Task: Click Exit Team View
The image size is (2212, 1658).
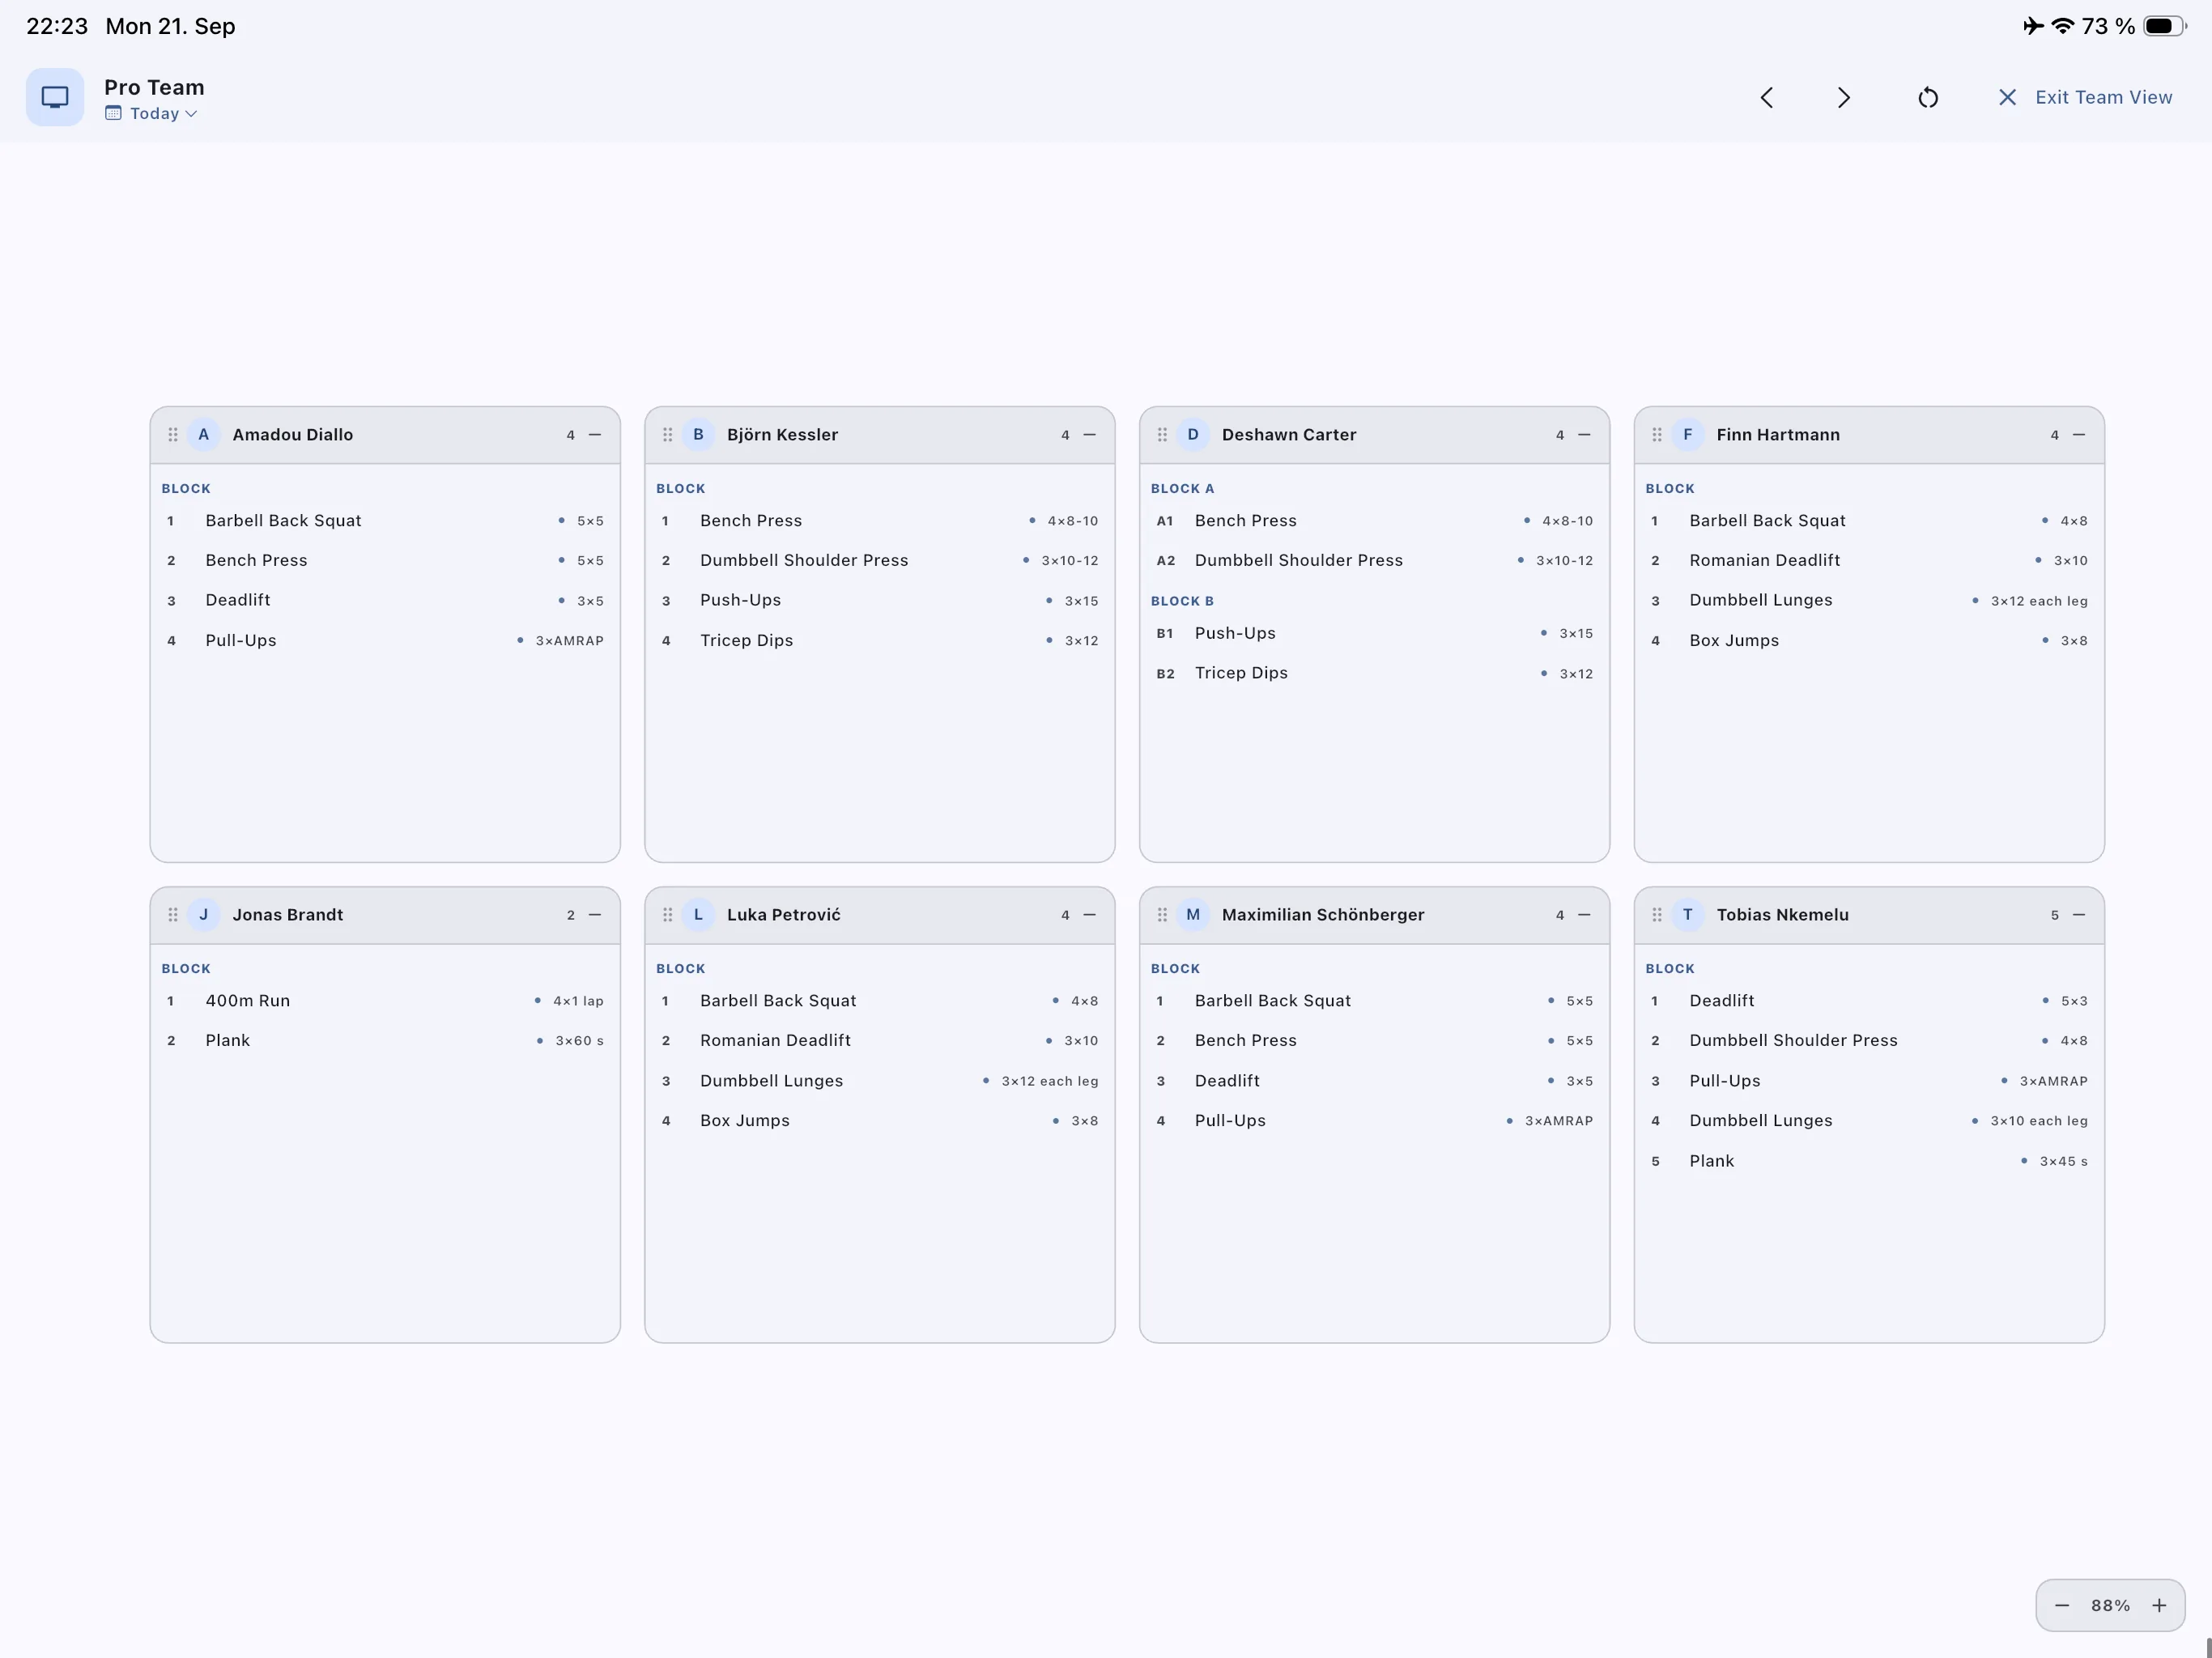Action: pyautogui.click(x=2085, y=97)
